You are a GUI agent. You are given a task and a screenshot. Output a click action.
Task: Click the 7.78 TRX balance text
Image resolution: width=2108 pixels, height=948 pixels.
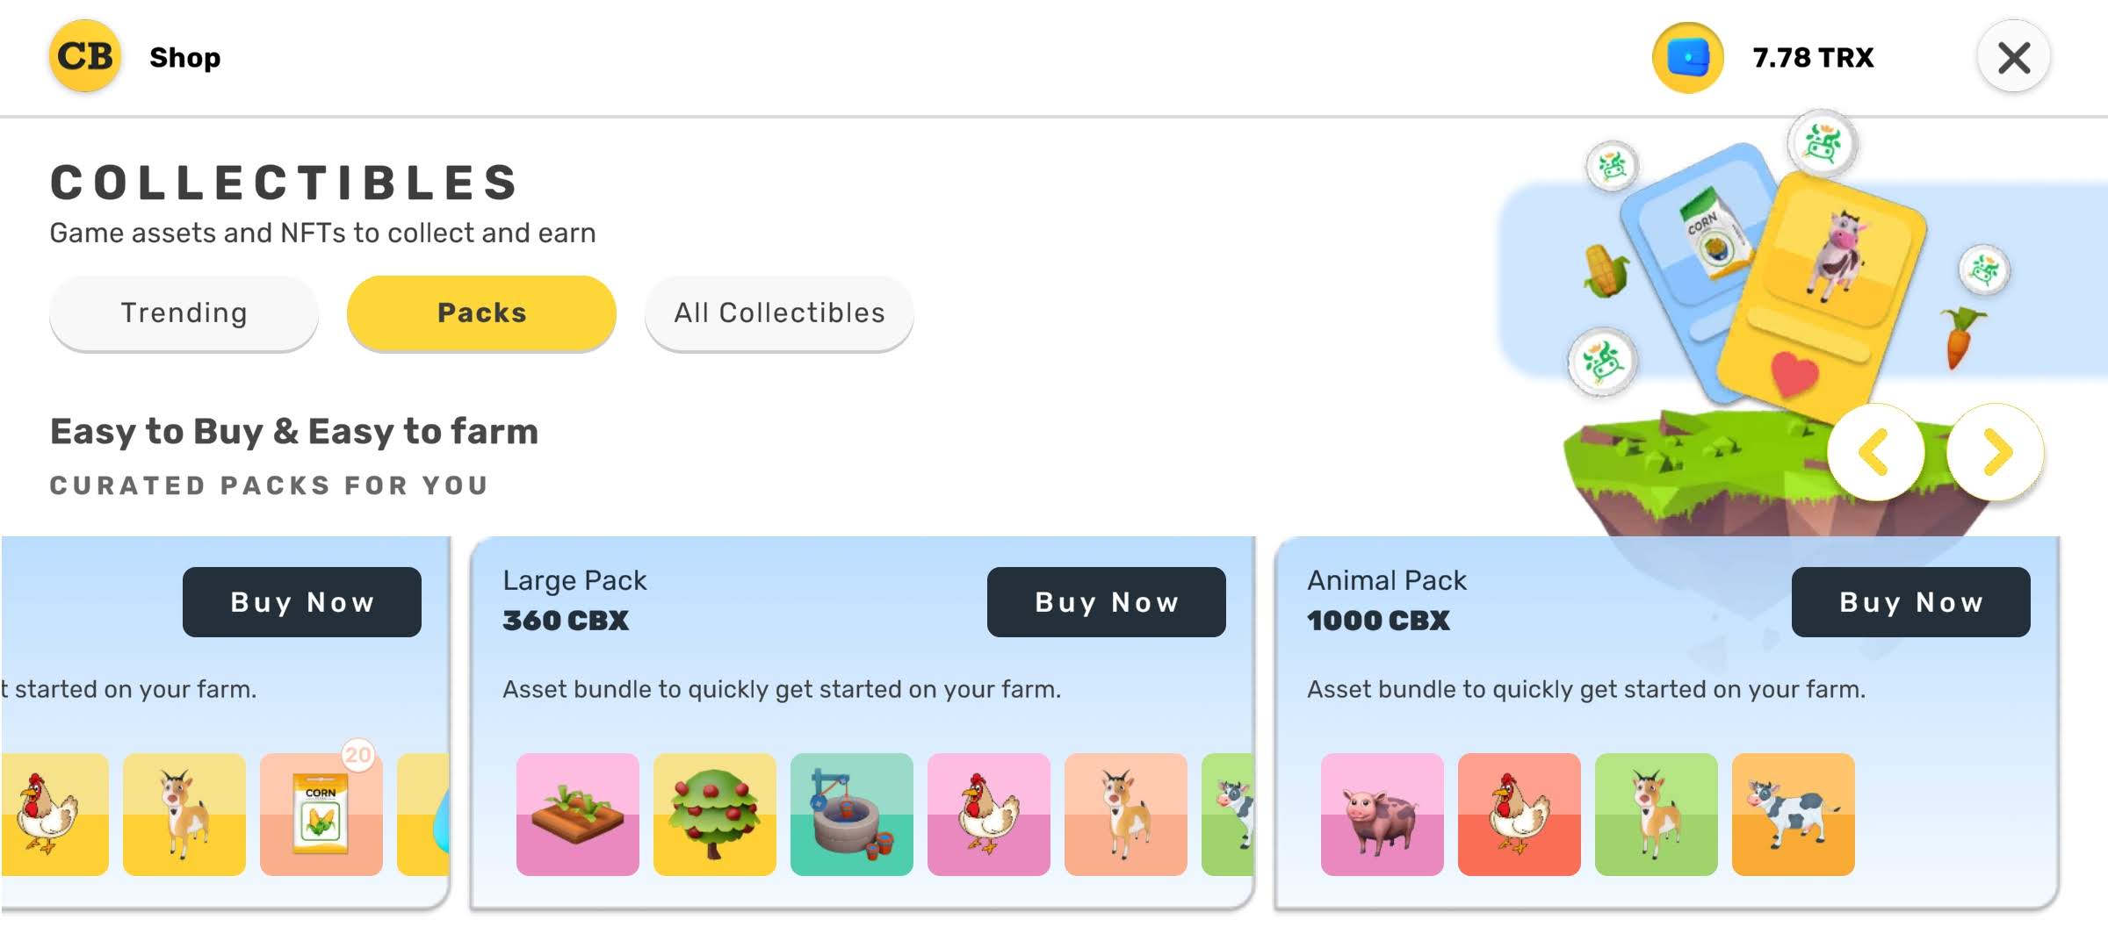[1813, 58]
